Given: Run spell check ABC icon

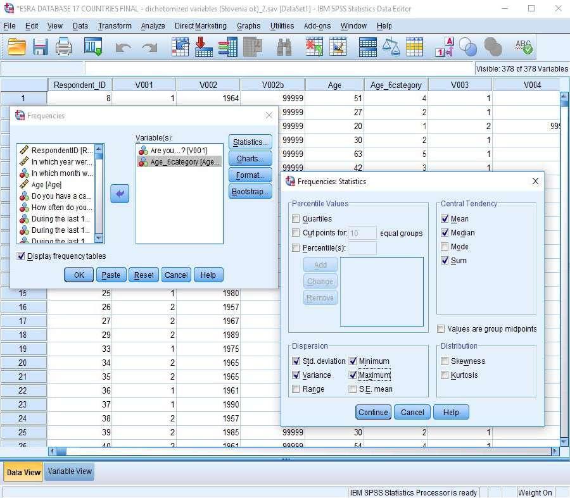Looking at the screenshot, I should coord(524,47).
